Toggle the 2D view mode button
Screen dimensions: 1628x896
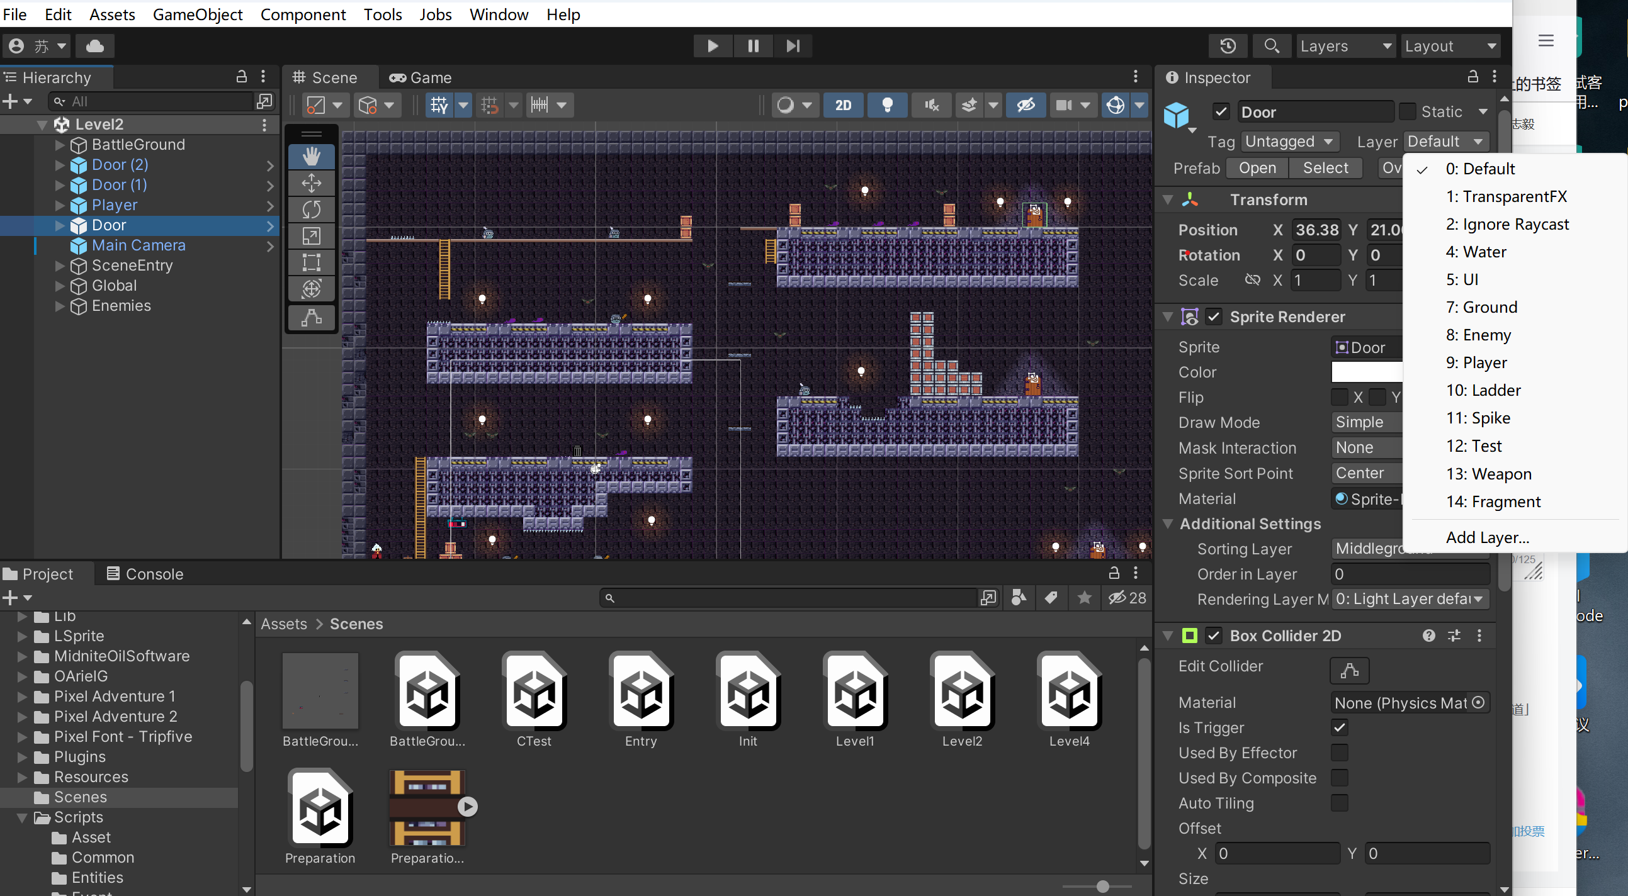pos(843,105)
